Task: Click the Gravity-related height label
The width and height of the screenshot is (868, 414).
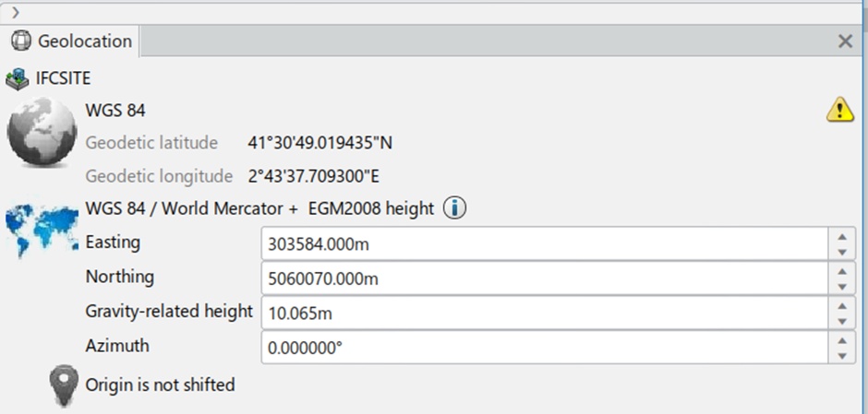Action: (169, 312)
